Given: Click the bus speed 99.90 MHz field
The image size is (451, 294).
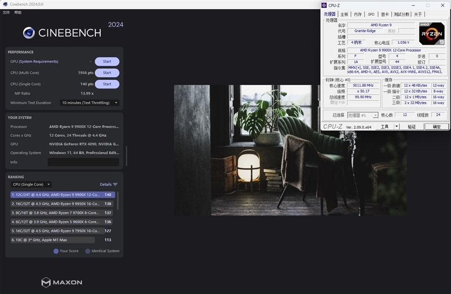Looking at the screenshot, I should pyautogui.click(x=363, y=97).
